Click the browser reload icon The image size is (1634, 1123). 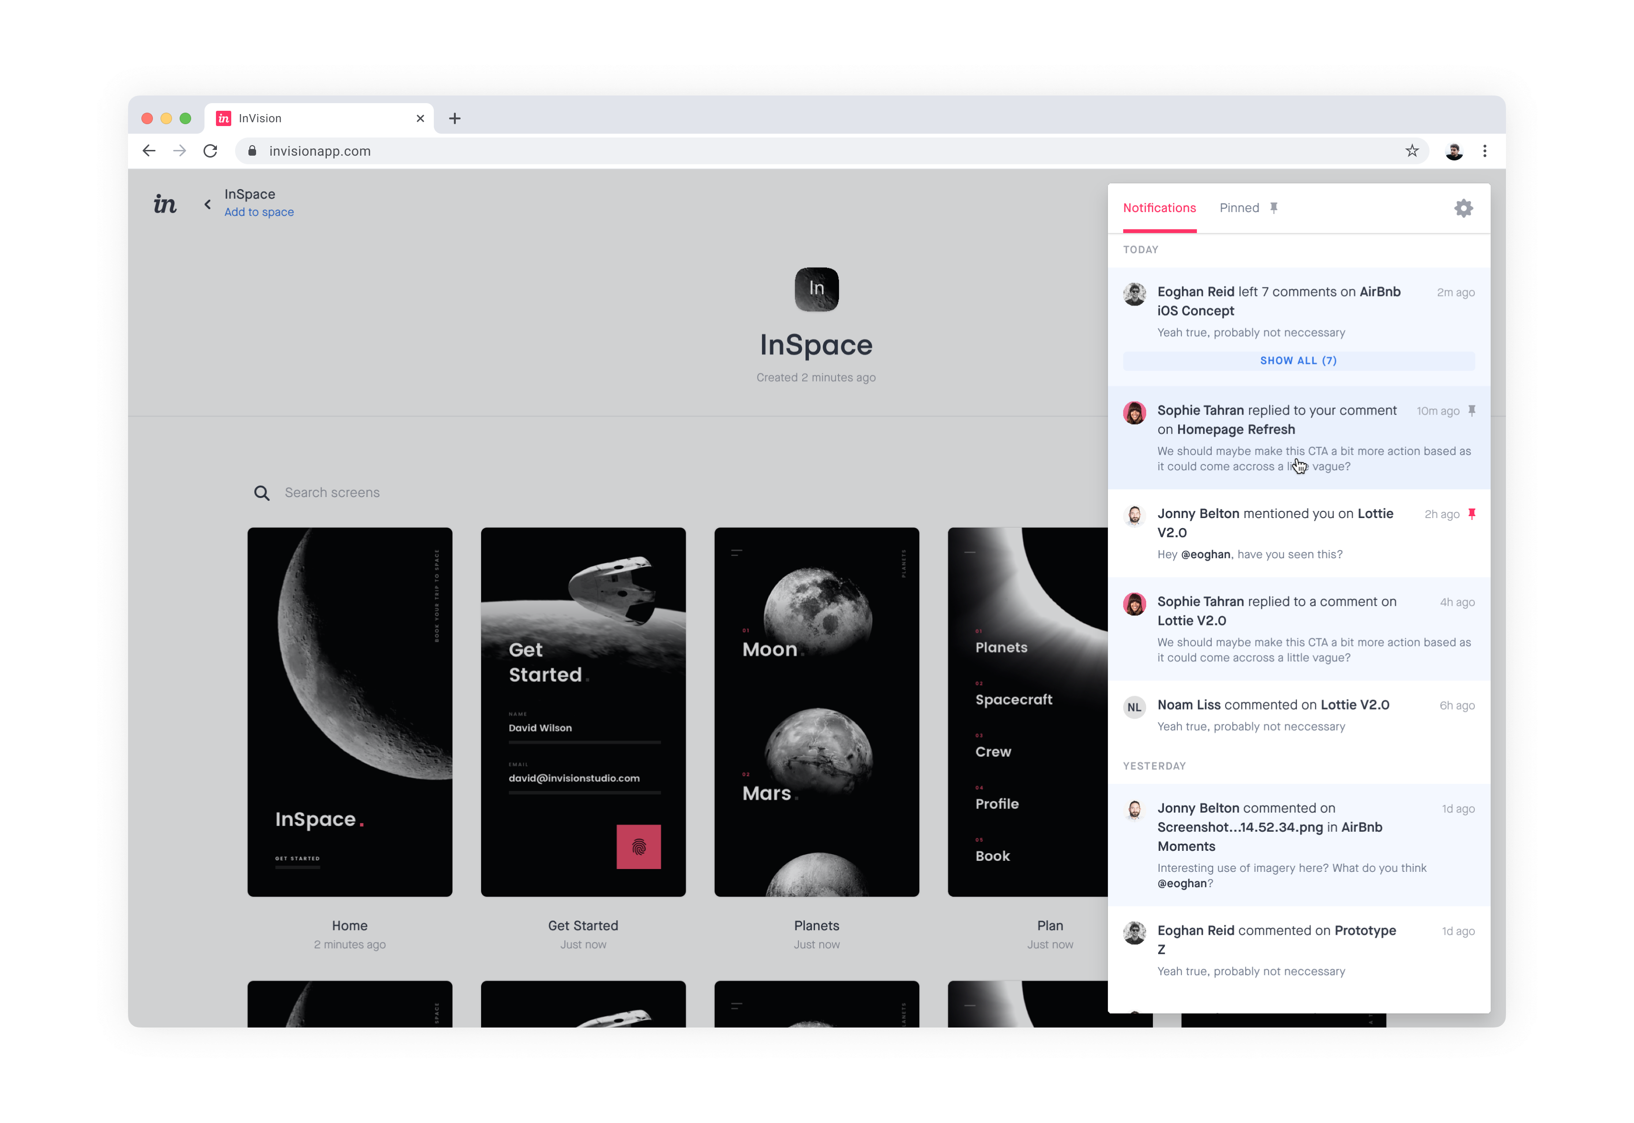tap(211, 150)
